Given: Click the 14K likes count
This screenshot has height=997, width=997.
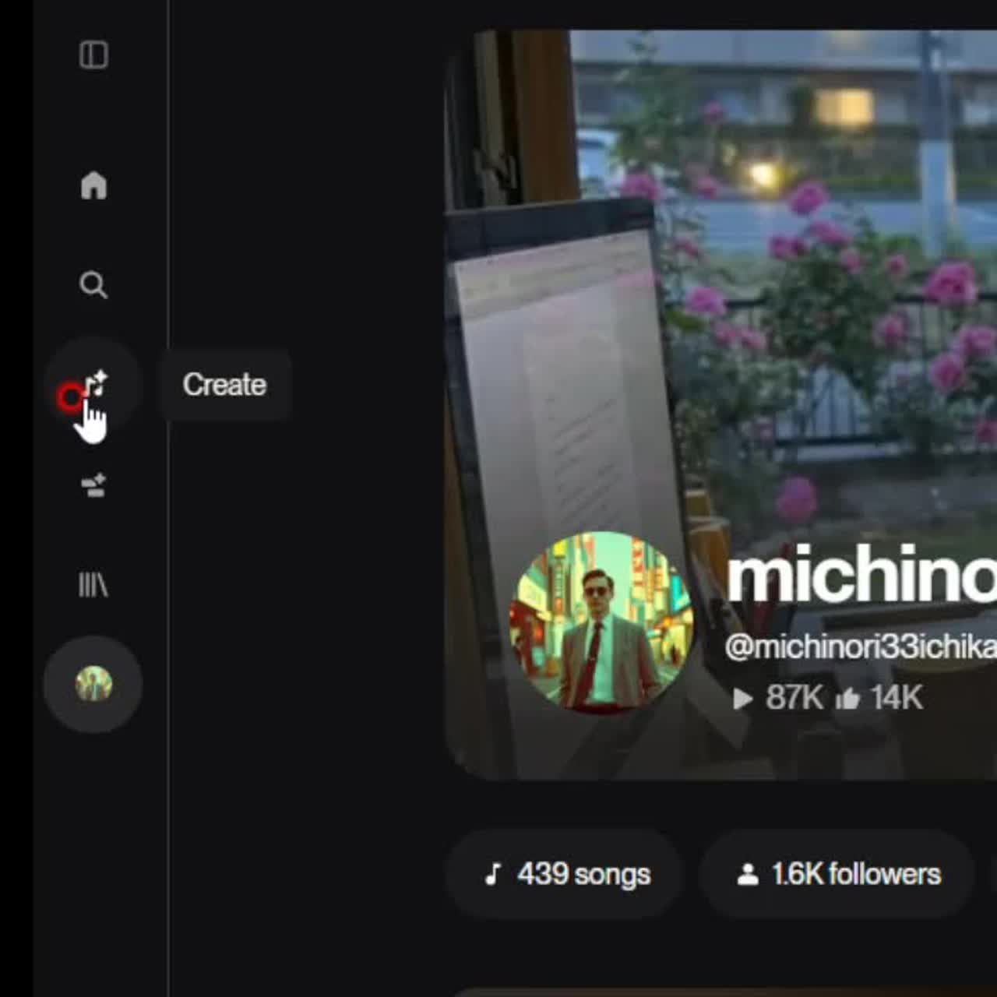Looking at the screenshot, I should click(x=879, y=698).
